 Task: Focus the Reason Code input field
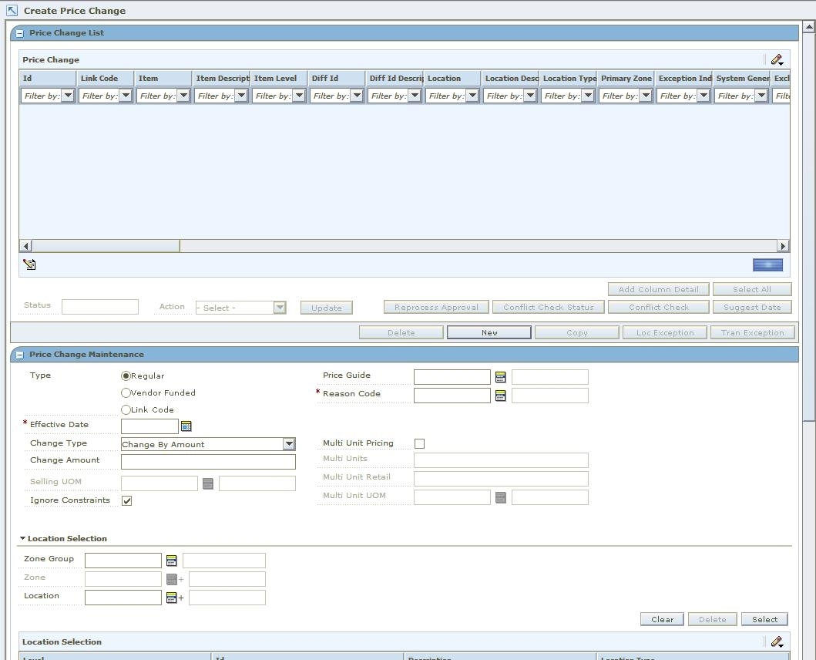[x=452, y=396]
